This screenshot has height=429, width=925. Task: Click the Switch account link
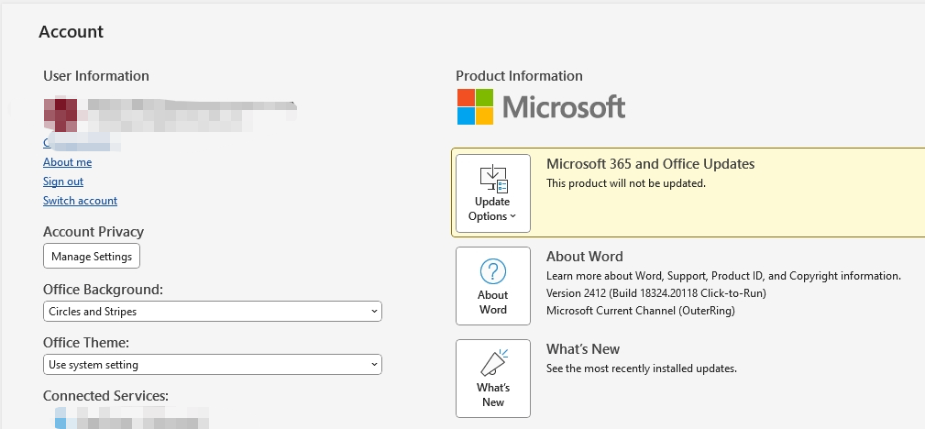tap(81, 201)
